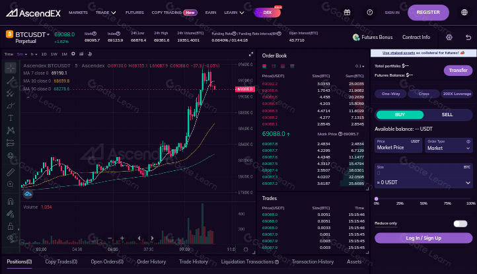The image size is (477, 274).
Task: Open the FUTURES menu
Action: [x=135, y=13]
